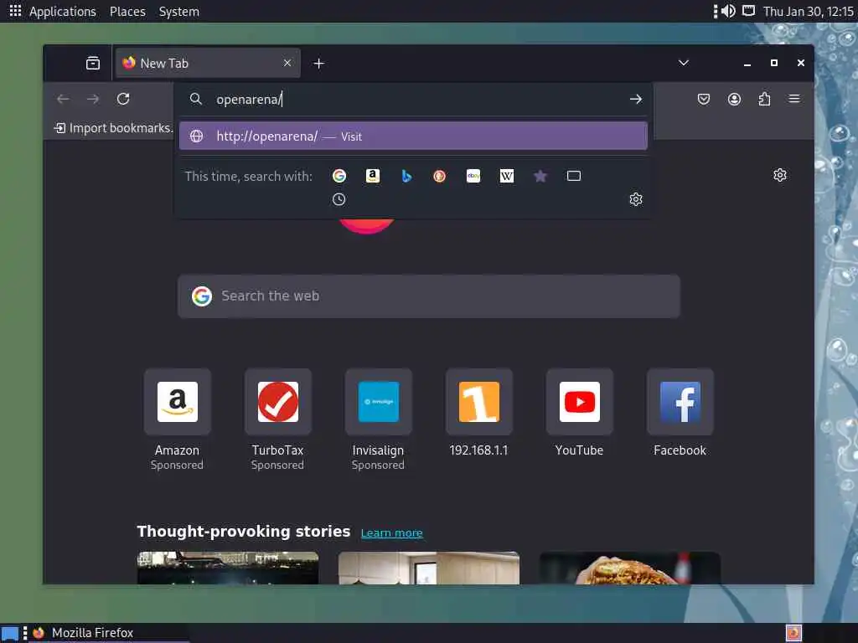This screenshot has height=643, width=858.
Task: Open Firefox account menu
Action: (x=734, y=99)
